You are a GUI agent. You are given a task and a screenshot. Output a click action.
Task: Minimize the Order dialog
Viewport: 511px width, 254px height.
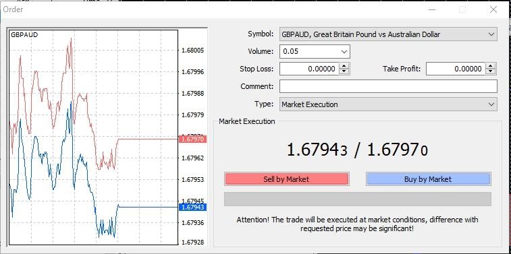coord(432,9)
